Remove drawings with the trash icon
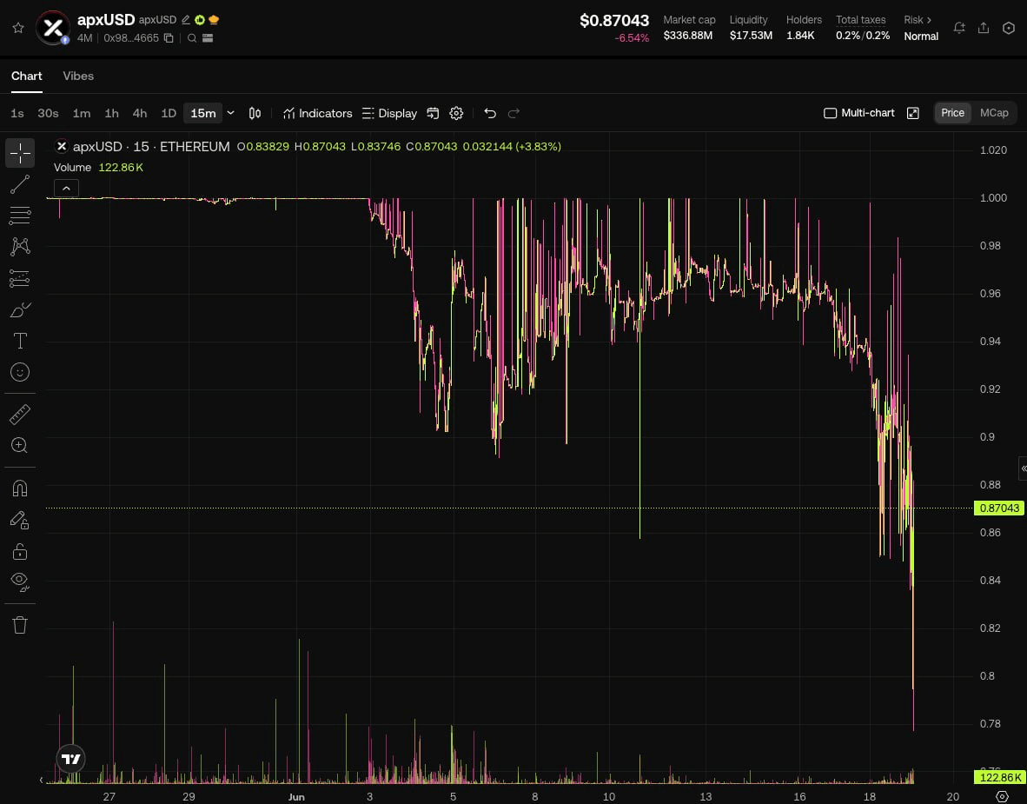Viewport: 1027px width, 804px height. click(20, 625)
